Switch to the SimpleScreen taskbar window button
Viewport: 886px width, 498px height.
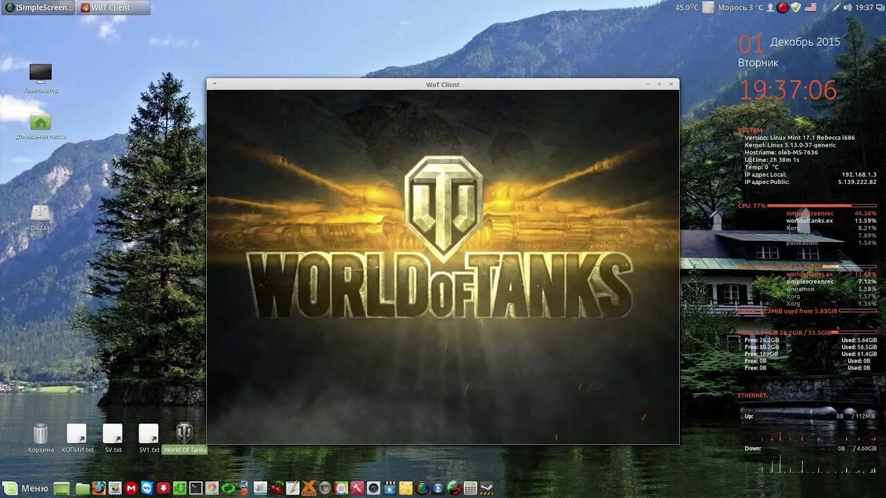pyautogui.click(x=38, y=8)
